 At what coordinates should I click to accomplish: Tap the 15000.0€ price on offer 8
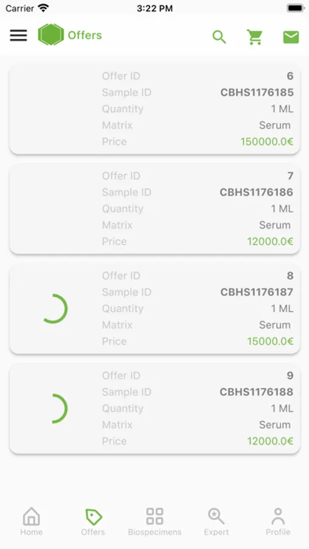pyautogui.click(x=270, y=342)
